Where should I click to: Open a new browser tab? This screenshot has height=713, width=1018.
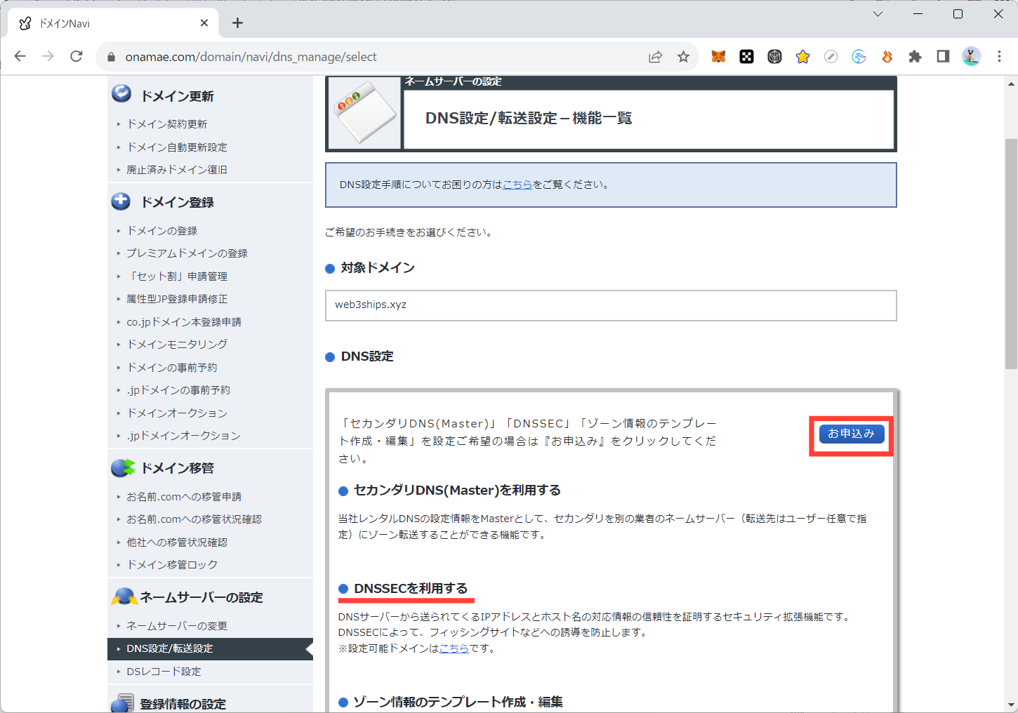[x=238, y=23]
